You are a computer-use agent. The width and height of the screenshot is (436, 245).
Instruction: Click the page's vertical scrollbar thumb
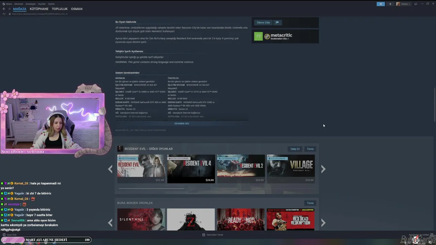point(434,104)
